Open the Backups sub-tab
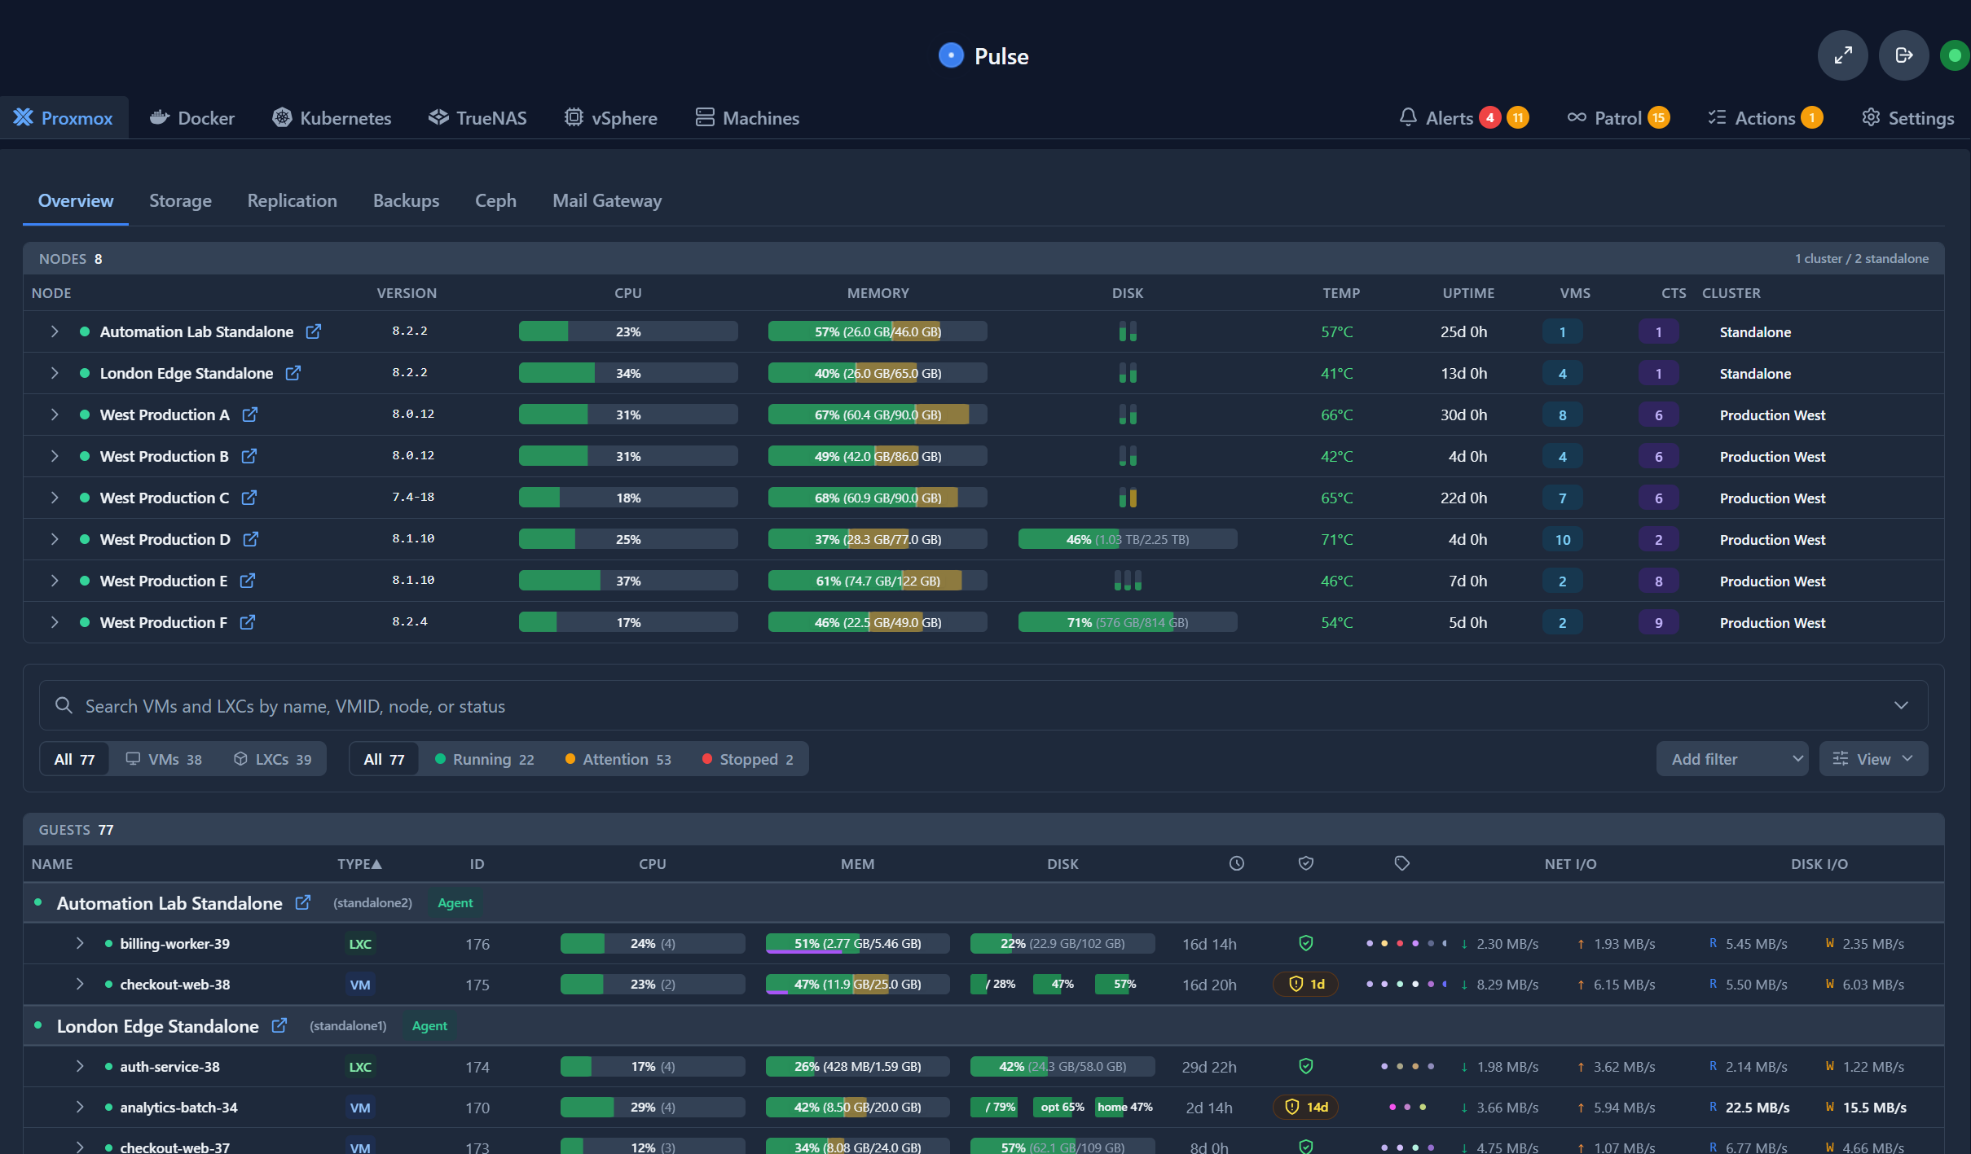Screen dimensions: 1971x1154 [406, 200]
